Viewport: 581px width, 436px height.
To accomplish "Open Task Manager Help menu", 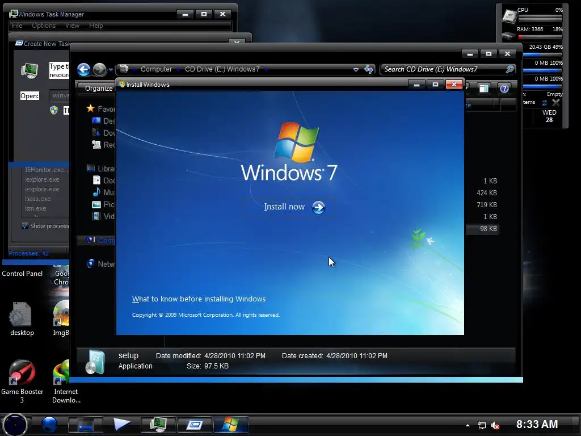I will [x=96, y=26].
